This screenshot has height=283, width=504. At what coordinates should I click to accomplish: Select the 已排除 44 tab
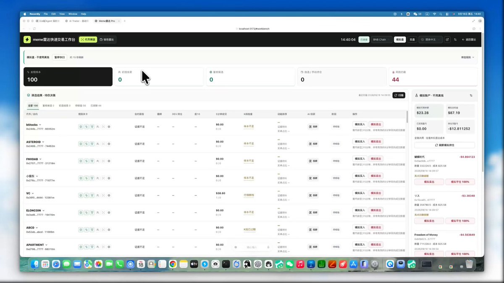coord(96,106)
